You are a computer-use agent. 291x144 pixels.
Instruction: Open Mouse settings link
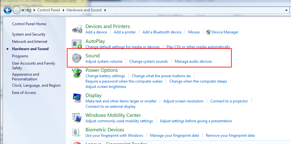coord(194,32)
